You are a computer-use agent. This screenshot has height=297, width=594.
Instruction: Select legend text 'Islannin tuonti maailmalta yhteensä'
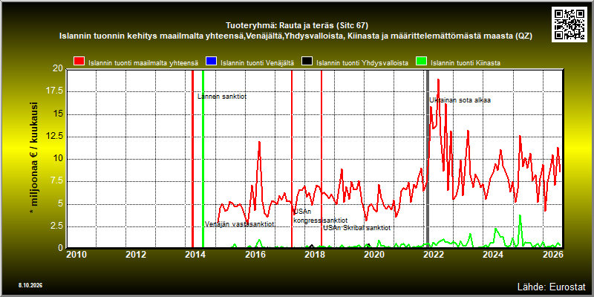pyautogui.click(x=143, y=63)
